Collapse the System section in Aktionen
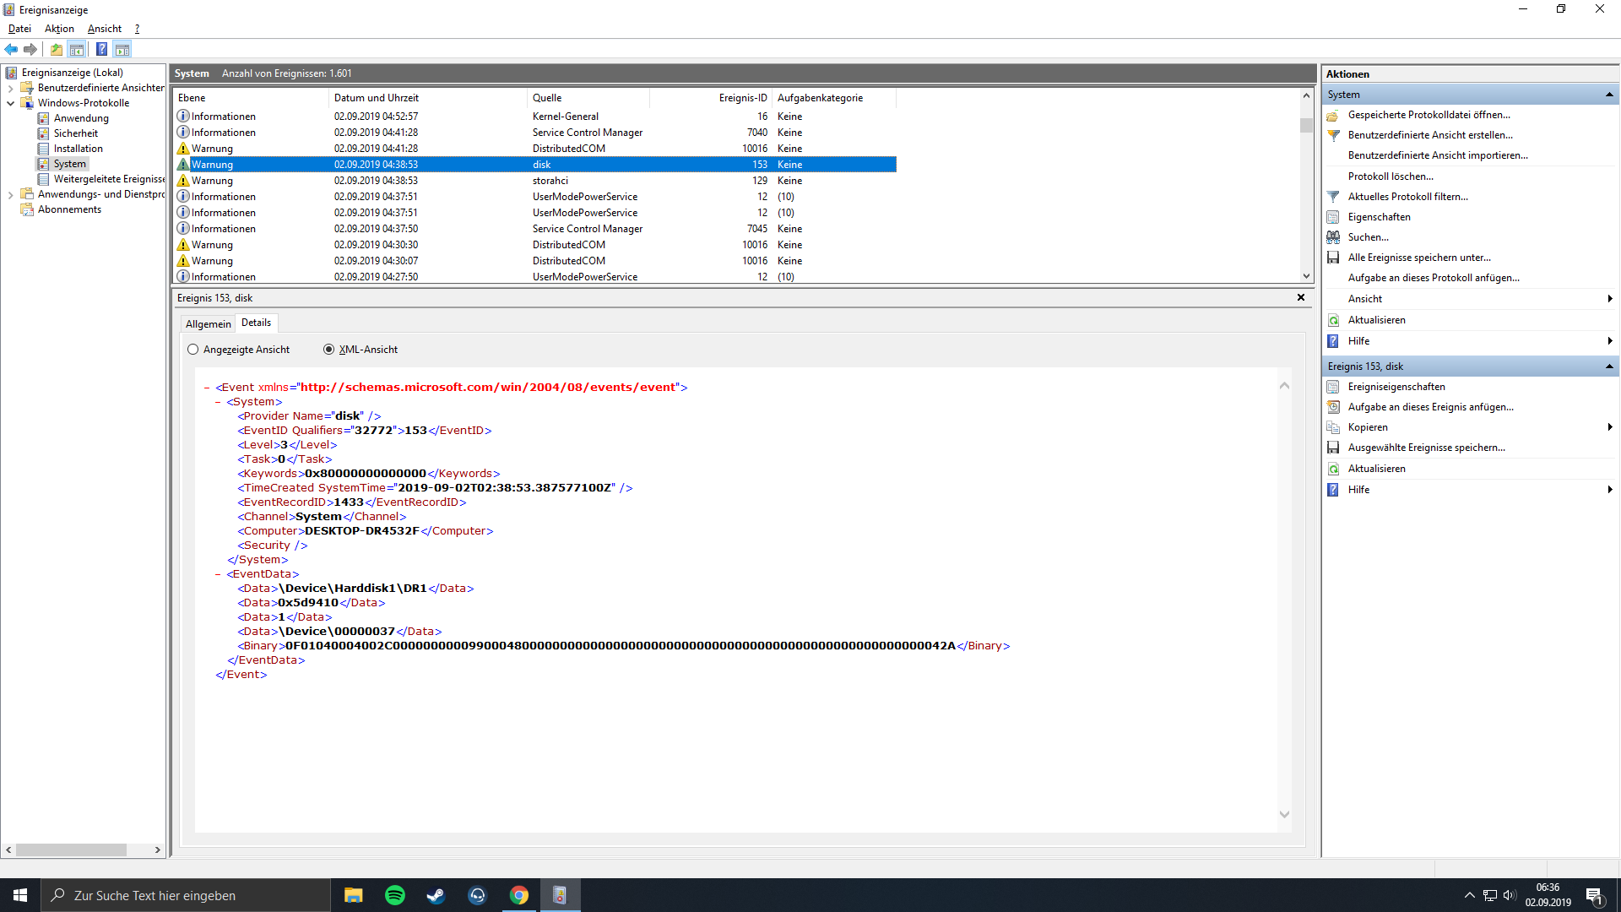This screenshot has width=1621, height=912. coord(1609,95)
